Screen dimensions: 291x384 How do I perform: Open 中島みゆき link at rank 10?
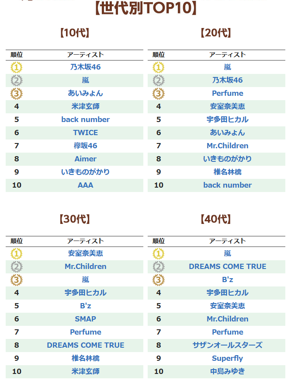(x=227, y=371)
